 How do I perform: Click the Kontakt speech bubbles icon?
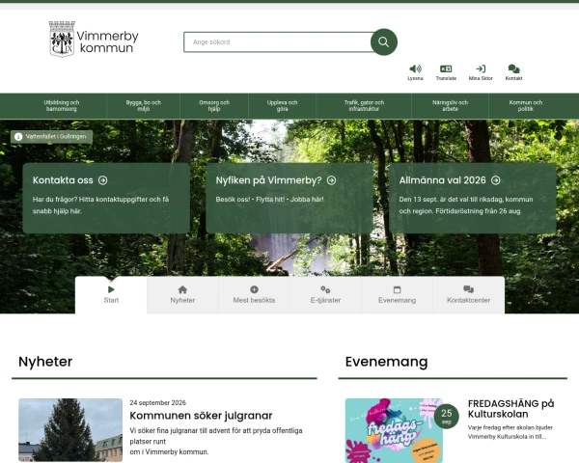click(513, 68)
